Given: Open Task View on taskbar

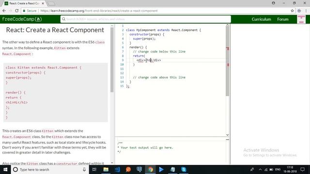Looking at the screenshot, I should 94,170.
